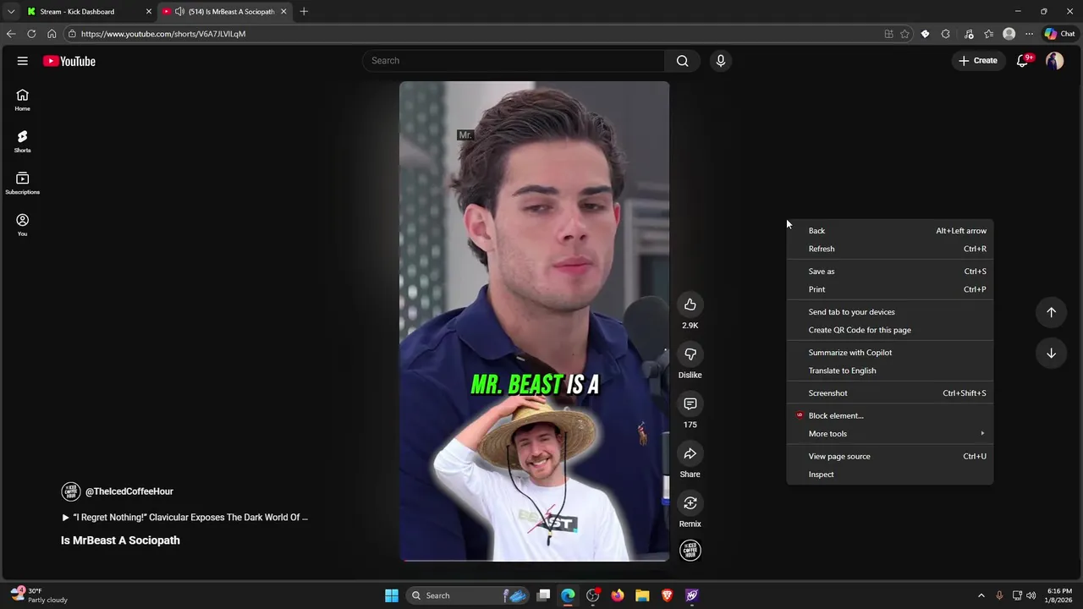Select Block element in context menu
The width and height of the screenshot is (1083, 609).
pos(889,416)
